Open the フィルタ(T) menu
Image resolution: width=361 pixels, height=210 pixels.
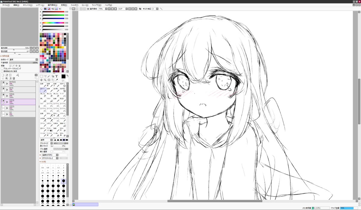pyautogui.click(x=74, y=5)
